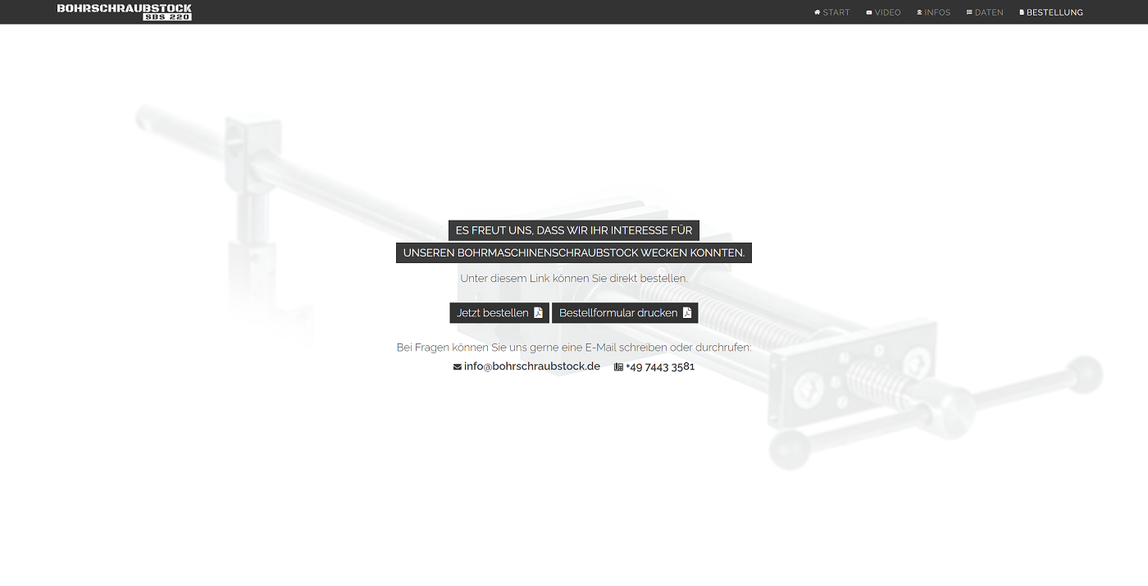Navigate to INFOS in navbar

click(x=937, y=12)
